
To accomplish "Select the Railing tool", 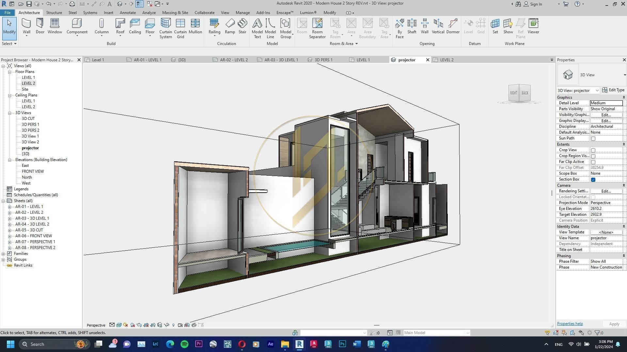I will coord(214,26).
